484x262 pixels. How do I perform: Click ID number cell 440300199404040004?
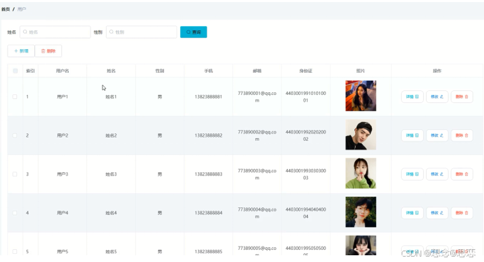pyautogui.click(x=306, y=213)
